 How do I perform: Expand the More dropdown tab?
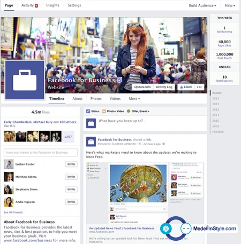[134, 99]
